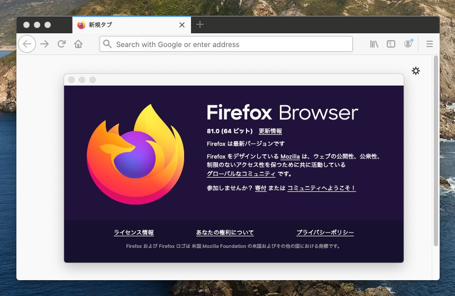
Task: Open the hamburger application menu
Action: tap(430, 44)
